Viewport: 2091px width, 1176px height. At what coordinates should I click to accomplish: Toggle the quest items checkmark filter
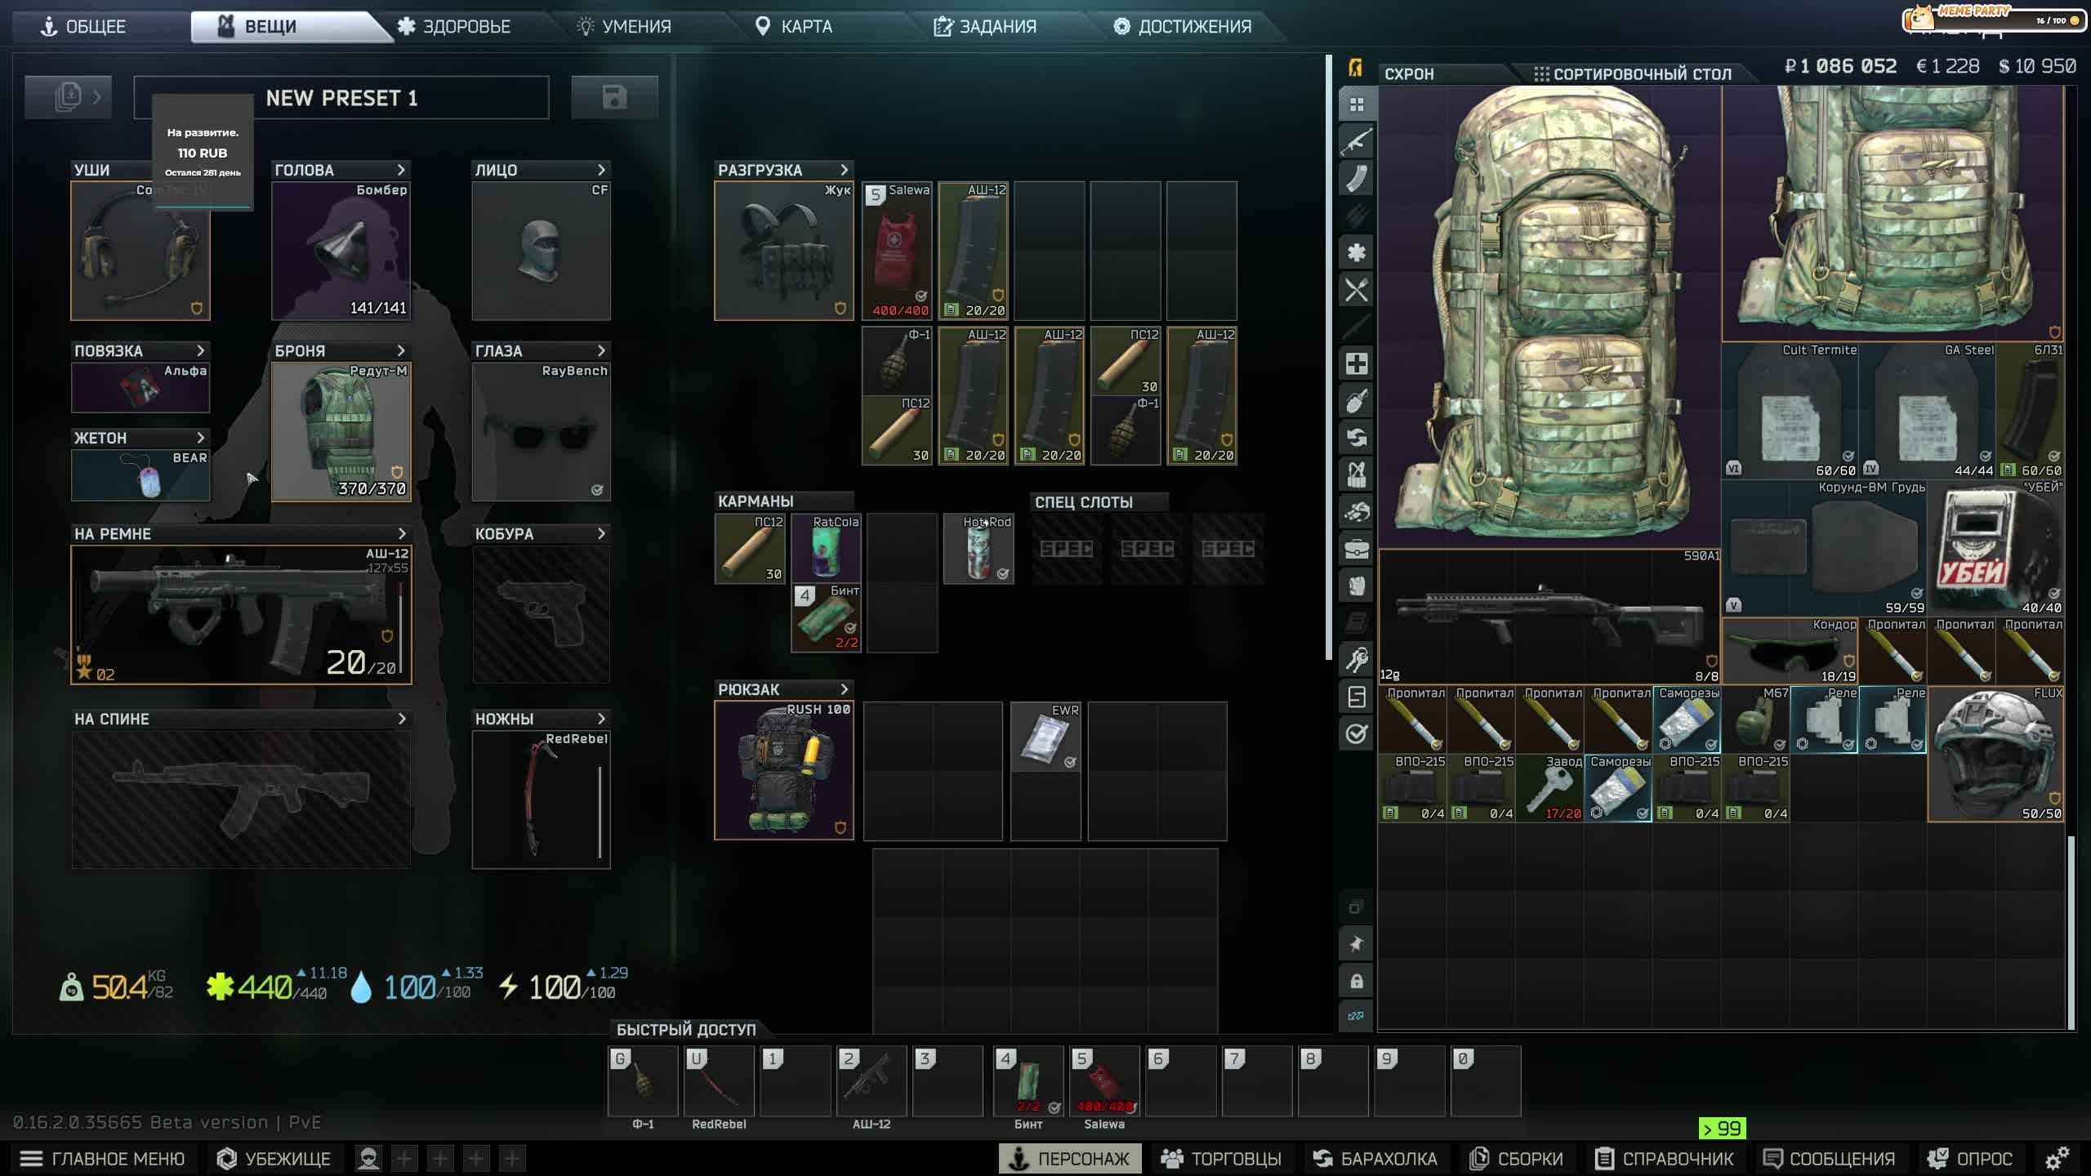pos(1356,733)
